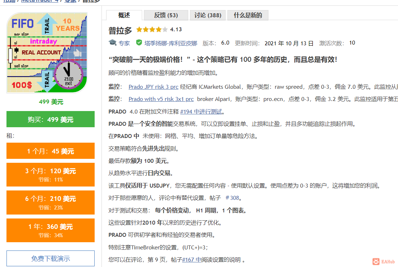This screenshot has height=267, width=398.
Task: Click the line 这些设置针对2010 年以来的历史进行了优化
Action: pyautogui.click(x=166, y=223)
